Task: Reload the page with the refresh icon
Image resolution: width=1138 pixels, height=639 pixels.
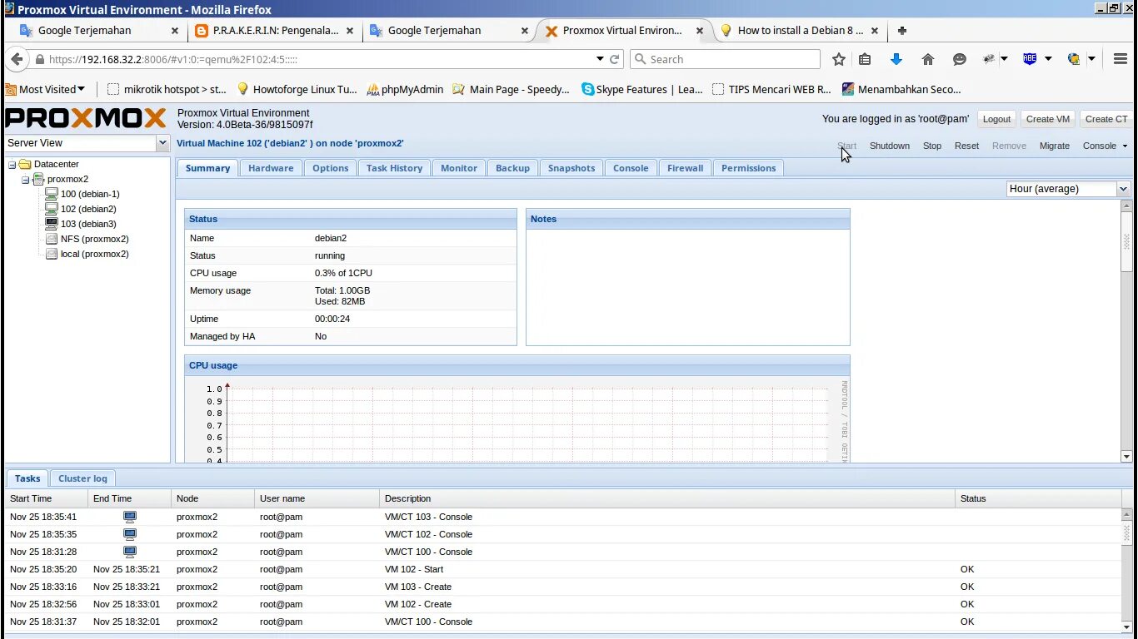Action: point(615,59)
